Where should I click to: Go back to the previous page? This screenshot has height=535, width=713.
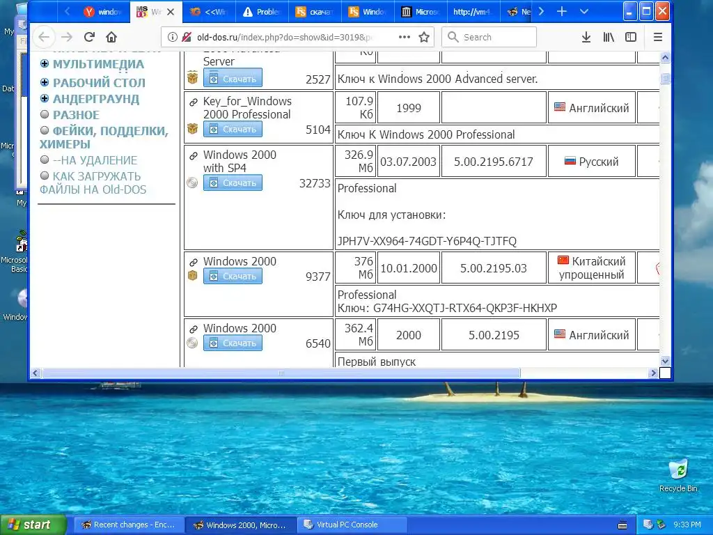[44, 37]
